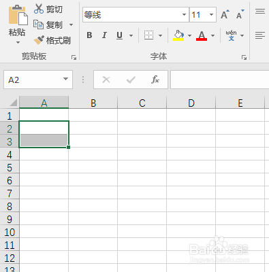
Task: Apply red font color A icon
Action: tap(202, 35)
